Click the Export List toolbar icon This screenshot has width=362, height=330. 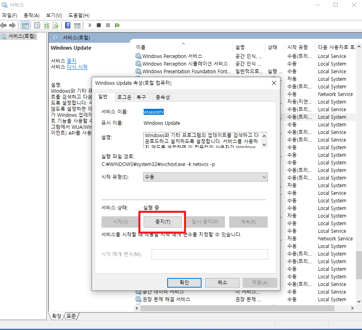coord(56,25)
